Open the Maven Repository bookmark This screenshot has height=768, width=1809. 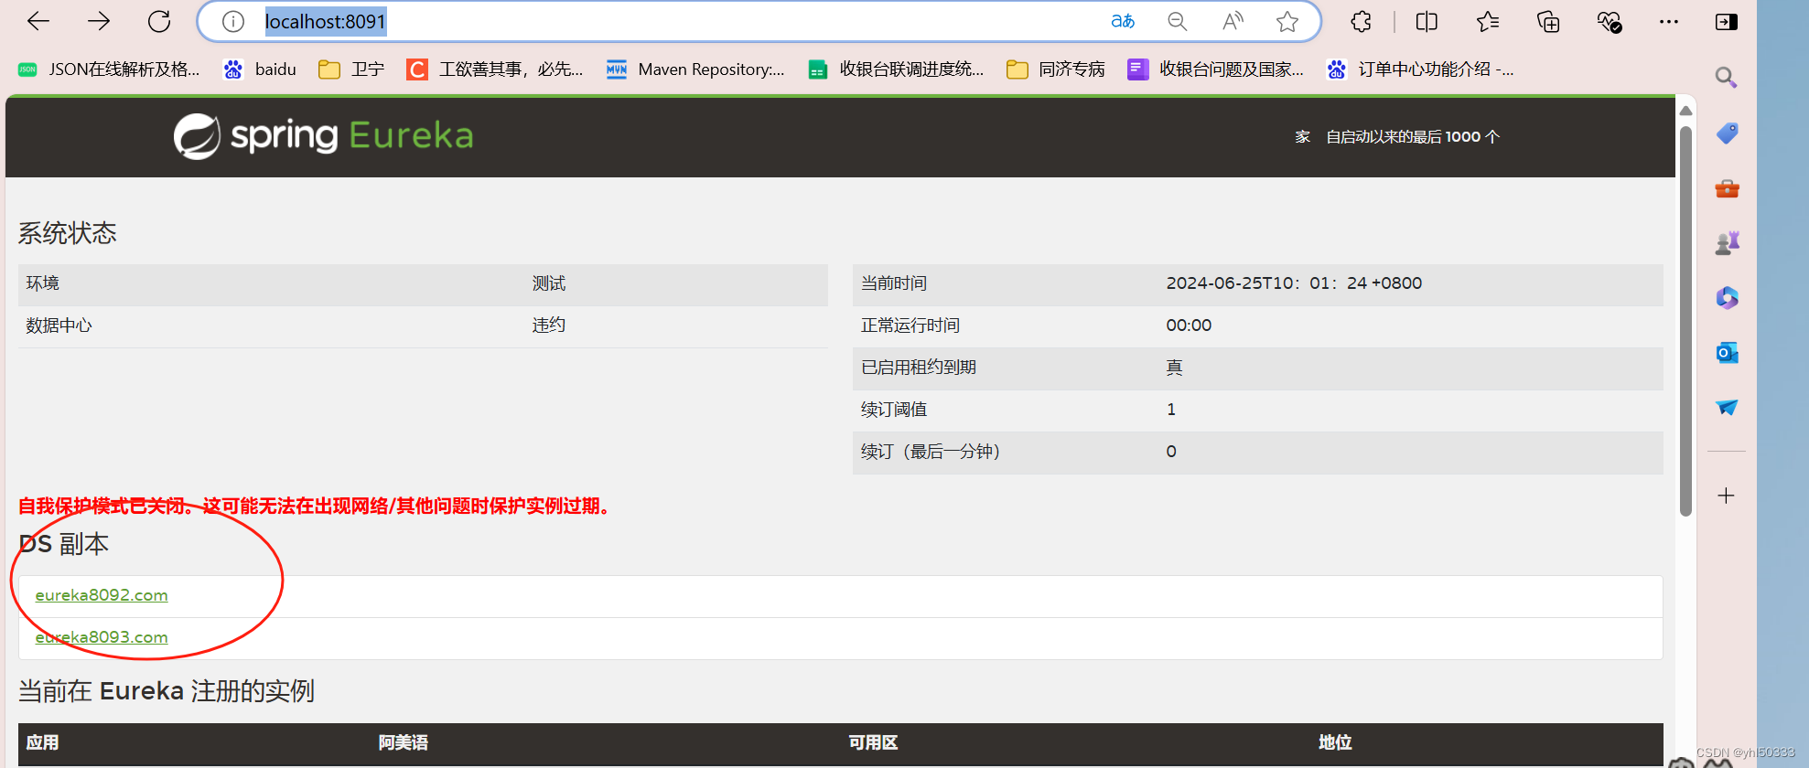695,69
